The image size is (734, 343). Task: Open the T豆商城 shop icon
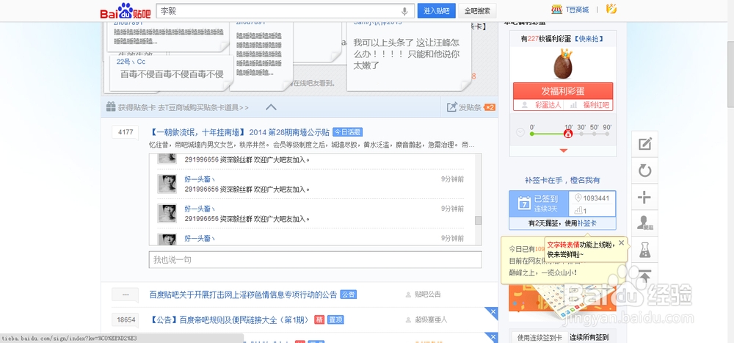(556, 9)
